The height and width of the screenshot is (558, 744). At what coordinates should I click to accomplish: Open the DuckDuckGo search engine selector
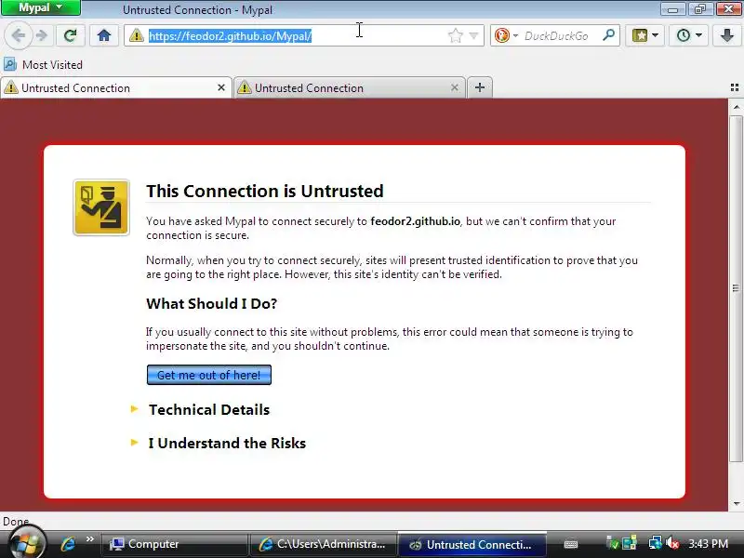pyautogui.click(x=506, y=35)
